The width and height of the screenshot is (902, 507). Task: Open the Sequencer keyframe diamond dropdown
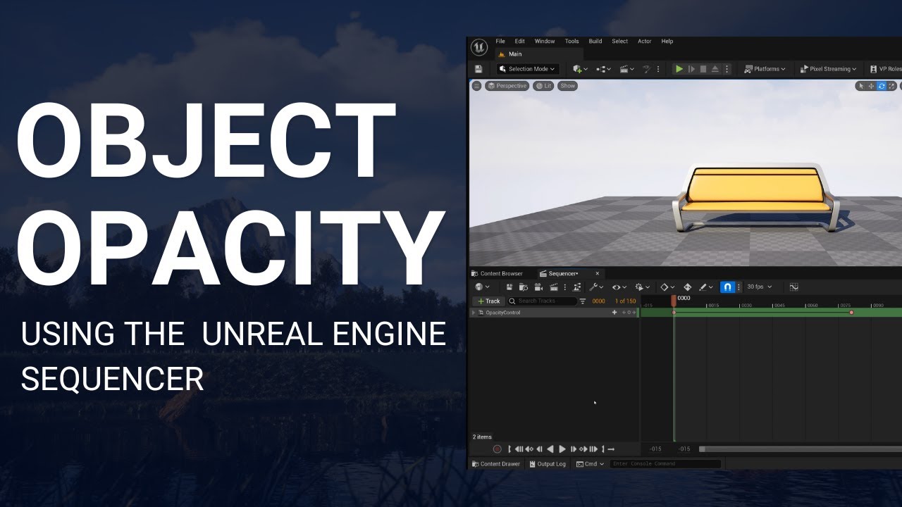click(667, 287)
